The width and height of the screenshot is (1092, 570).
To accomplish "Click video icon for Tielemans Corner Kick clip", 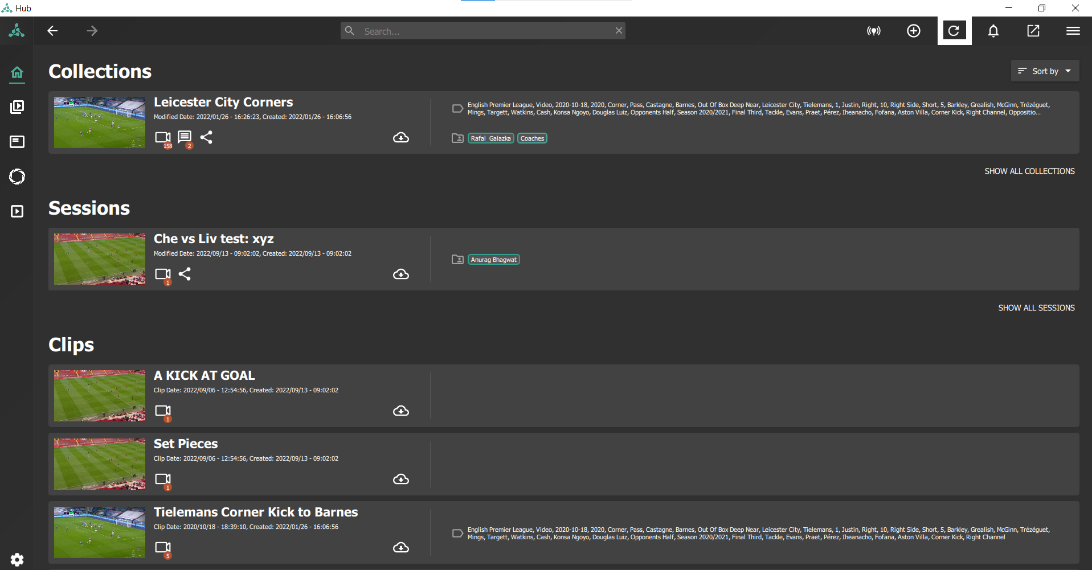I will pos(163,548).
